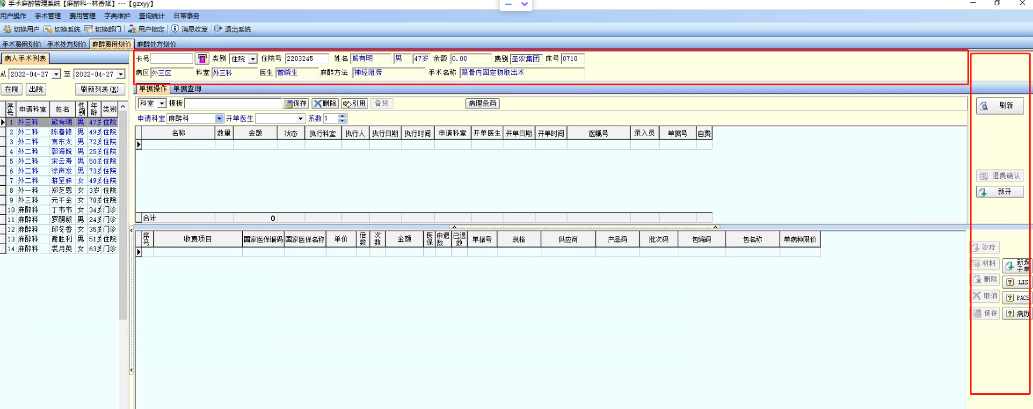This screenshot has width=1033, height=409.
Task: Click the 新开 new order button
Action: (x=1000, y=192)
